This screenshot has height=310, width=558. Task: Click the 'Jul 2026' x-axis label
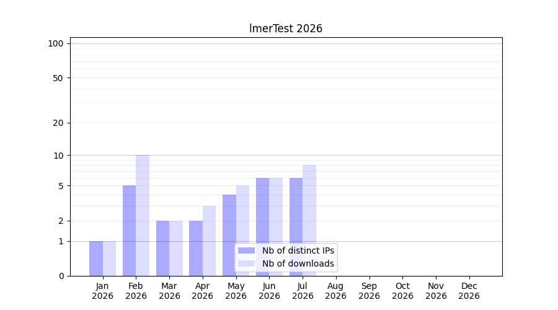(303, 291)
